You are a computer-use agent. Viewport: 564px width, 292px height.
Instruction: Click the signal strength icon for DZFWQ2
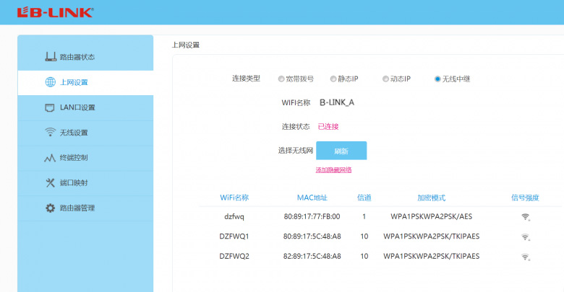[526, 257]
